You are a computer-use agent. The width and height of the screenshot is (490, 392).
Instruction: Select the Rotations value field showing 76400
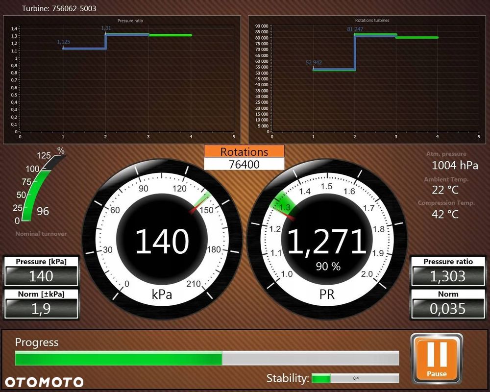pos(244,164)
